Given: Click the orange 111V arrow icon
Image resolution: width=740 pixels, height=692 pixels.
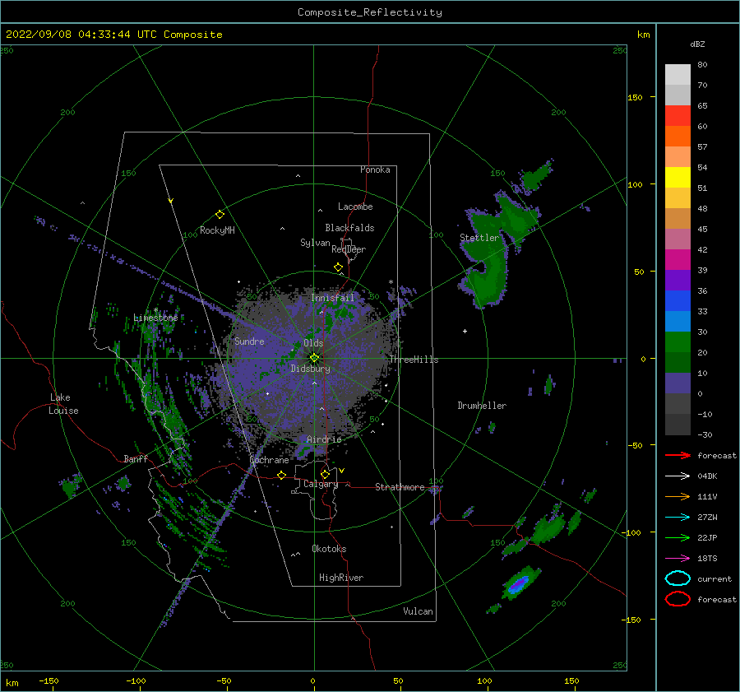Looking at the screenshot, I should 678,496.
